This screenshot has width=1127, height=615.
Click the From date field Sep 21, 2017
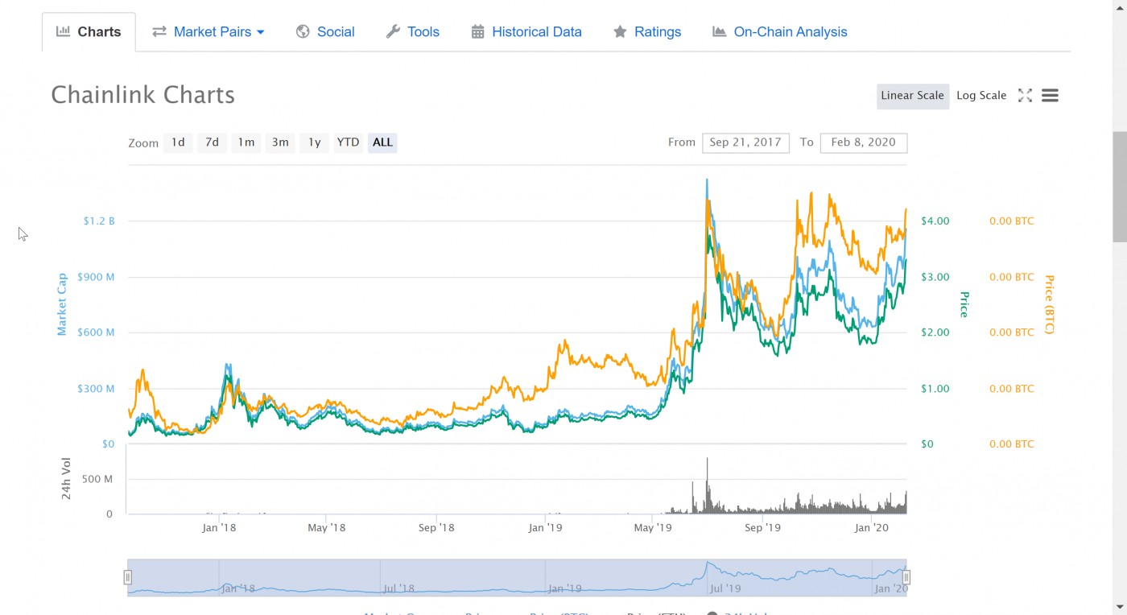pos(745,142)
